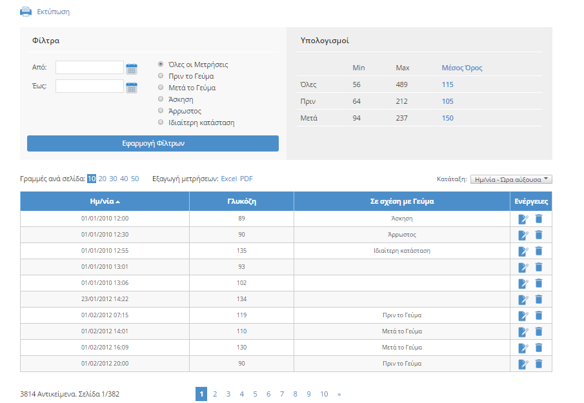Edit the 23/01/2012 14:22 measurement
The image size is (584, 403).
point(523,300)
